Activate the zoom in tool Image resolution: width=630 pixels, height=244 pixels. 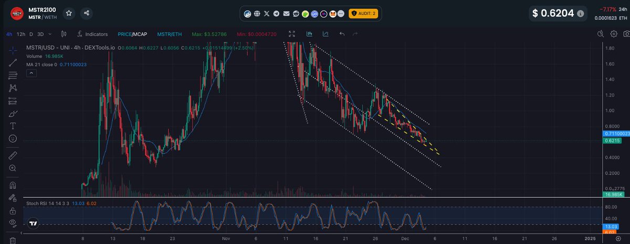[13, 168]
